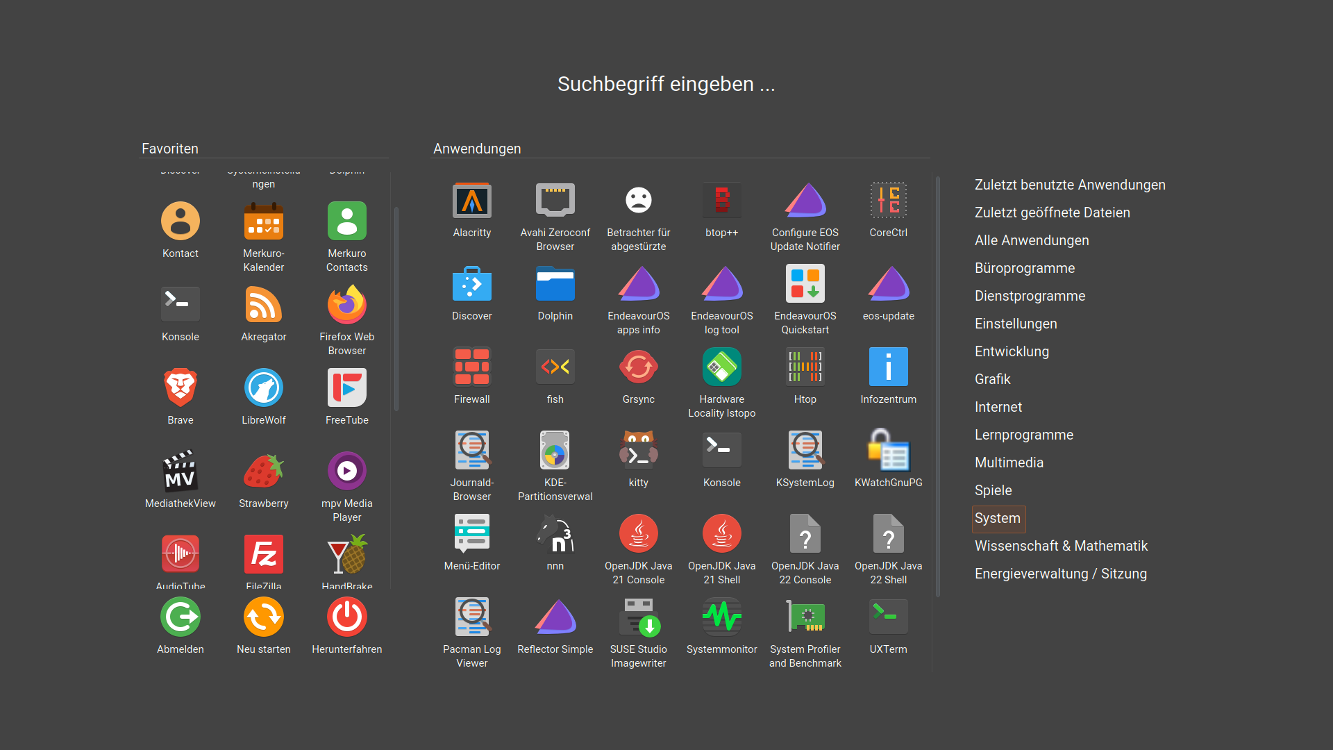This screenshot has width=1333, height=750.
Task: Open the btop++ application
Action: click(721, 201)
